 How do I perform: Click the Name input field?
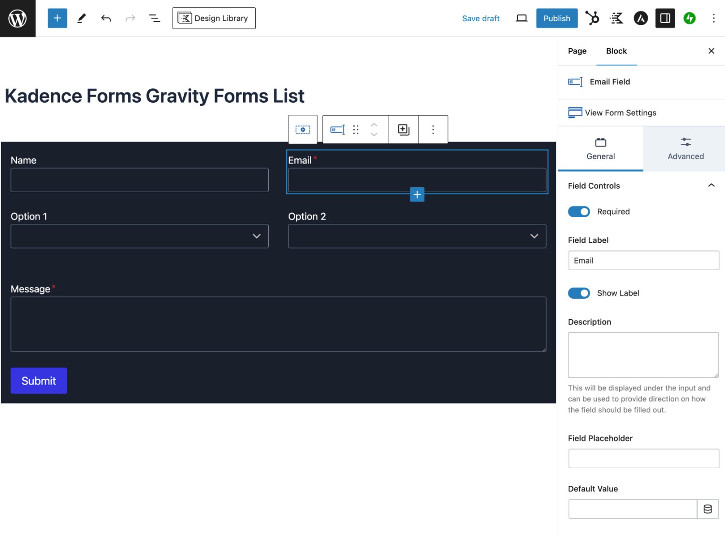pyautogui.click(x=140, y=180)
